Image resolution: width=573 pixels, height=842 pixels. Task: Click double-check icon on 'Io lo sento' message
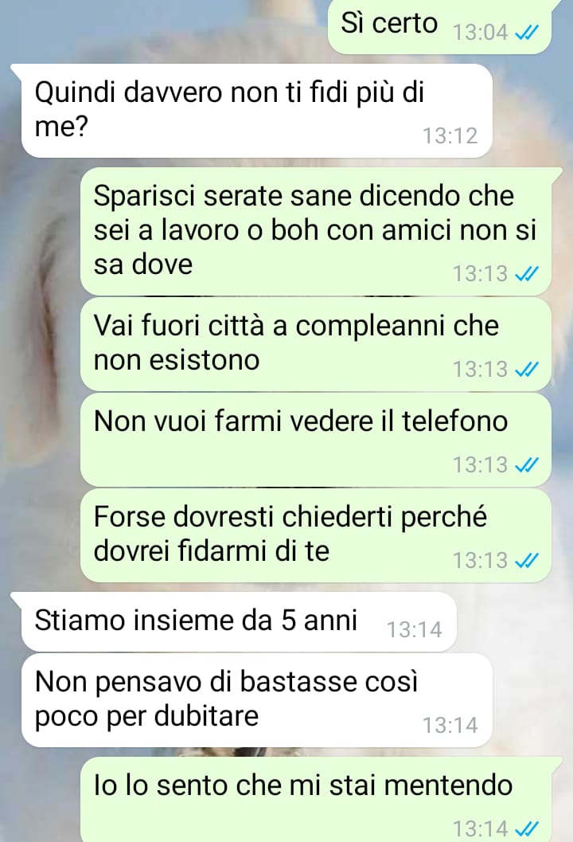point(526,828)
